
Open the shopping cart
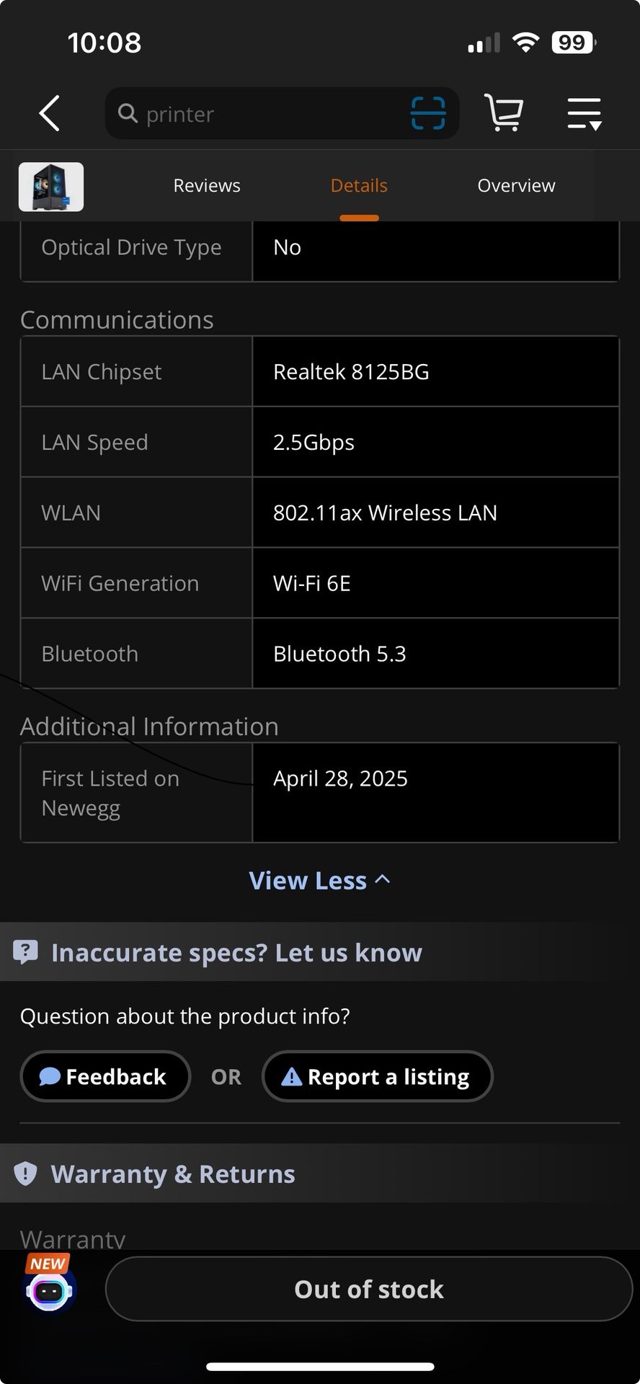pos(504,113)
